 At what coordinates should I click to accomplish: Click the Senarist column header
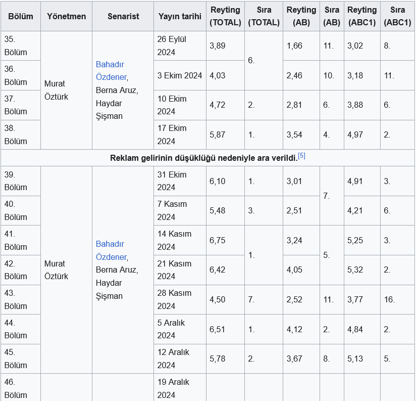click(123, 16)
